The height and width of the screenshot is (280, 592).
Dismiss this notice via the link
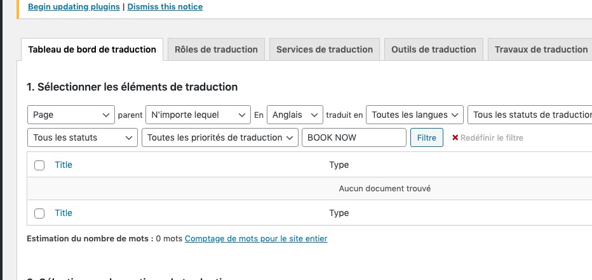[165, 7]
